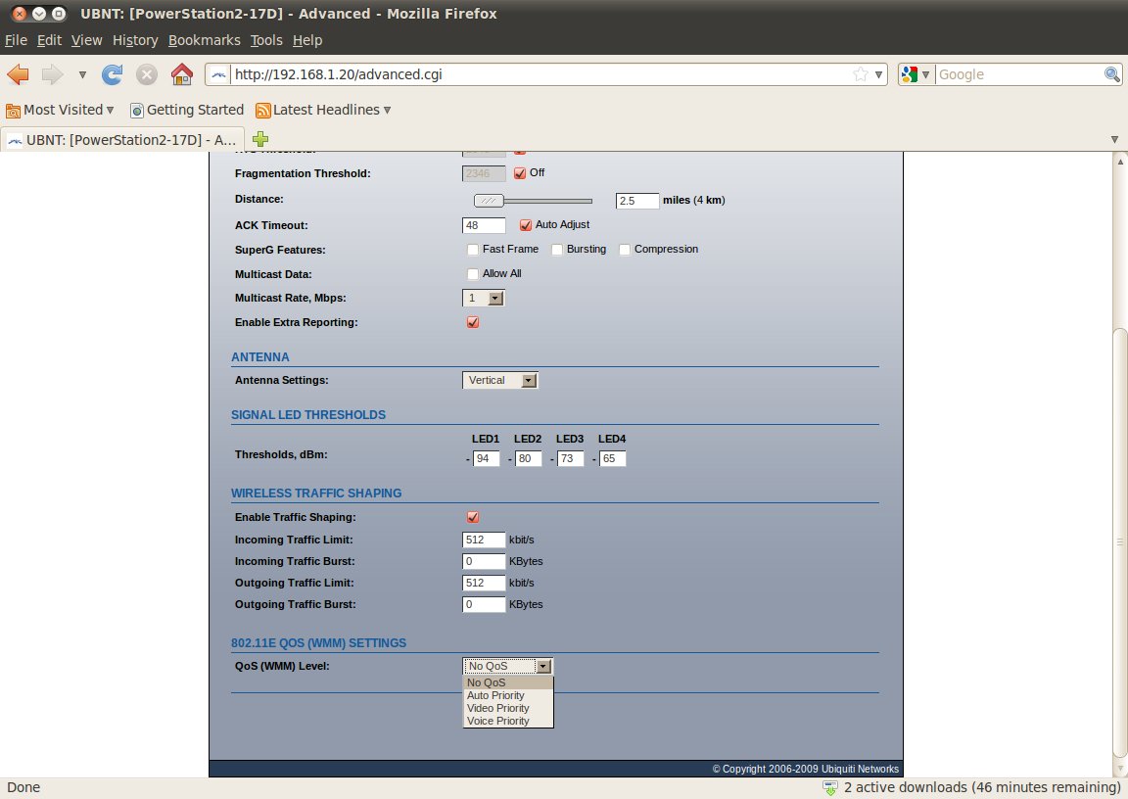Viewport: 1128px width, 799px height.
Task: Select Video Priority option
Action: click(508, 708)
